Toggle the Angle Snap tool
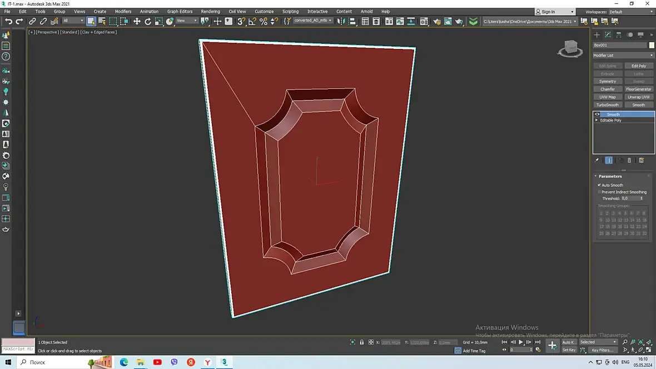Screen dimensions: 656x369 pyautogui.click(x=252, y=21)
